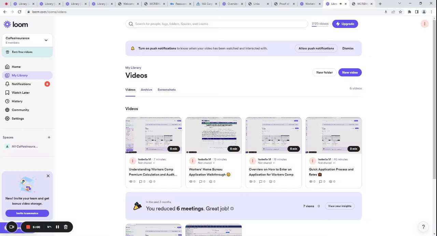Image resolution: width=437 pixels, height=236 pixels.
Task: Expand Not shared dropdown on 40 minutes video
Action: coord(326,163)
